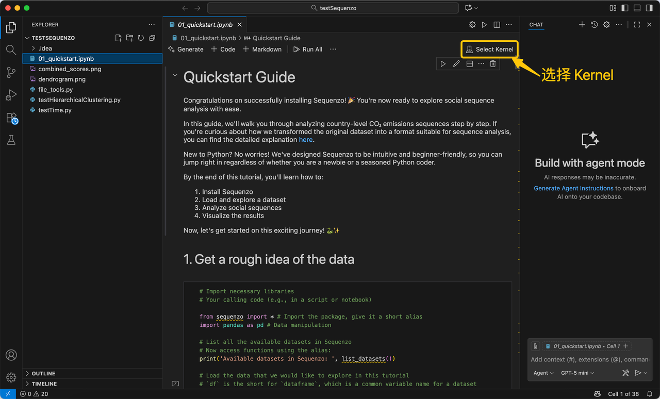Viewport: 660px width, 399px height.
Task: Collapse the Quickstart Guide section
Action: [x=175, y=75]
